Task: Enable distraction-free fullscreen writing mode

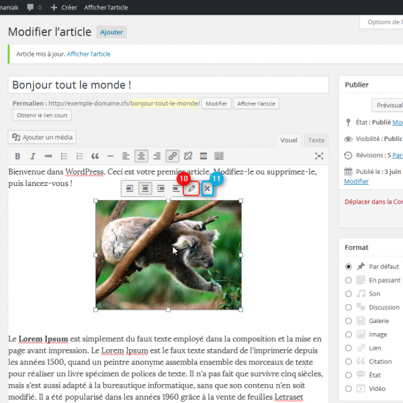Action: tap(319, 156)
